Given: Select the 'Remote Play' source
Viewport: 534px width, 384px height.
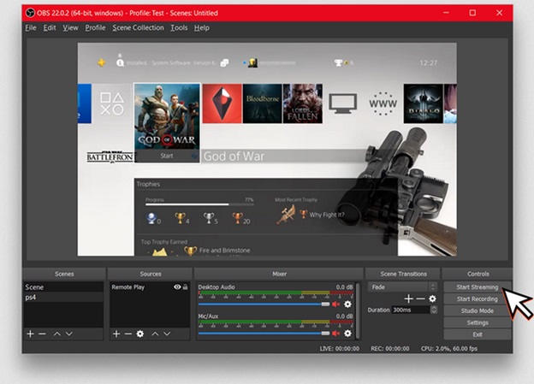Looking at the screenshot, I should click(150, 287).
